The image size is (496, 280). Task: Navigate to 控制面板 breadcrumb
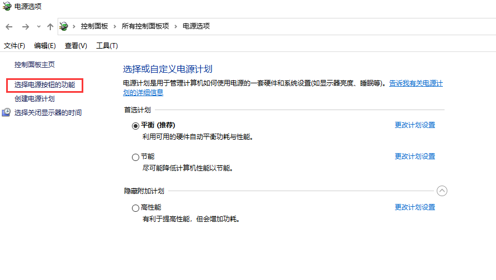click(x=95, y=26)
